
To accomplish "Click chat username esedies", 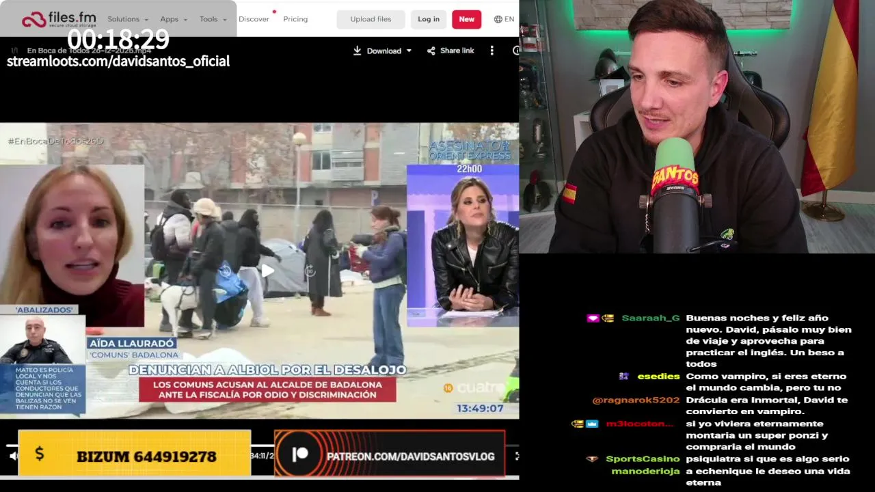I will pyautogui.click(x=658, y=377).
